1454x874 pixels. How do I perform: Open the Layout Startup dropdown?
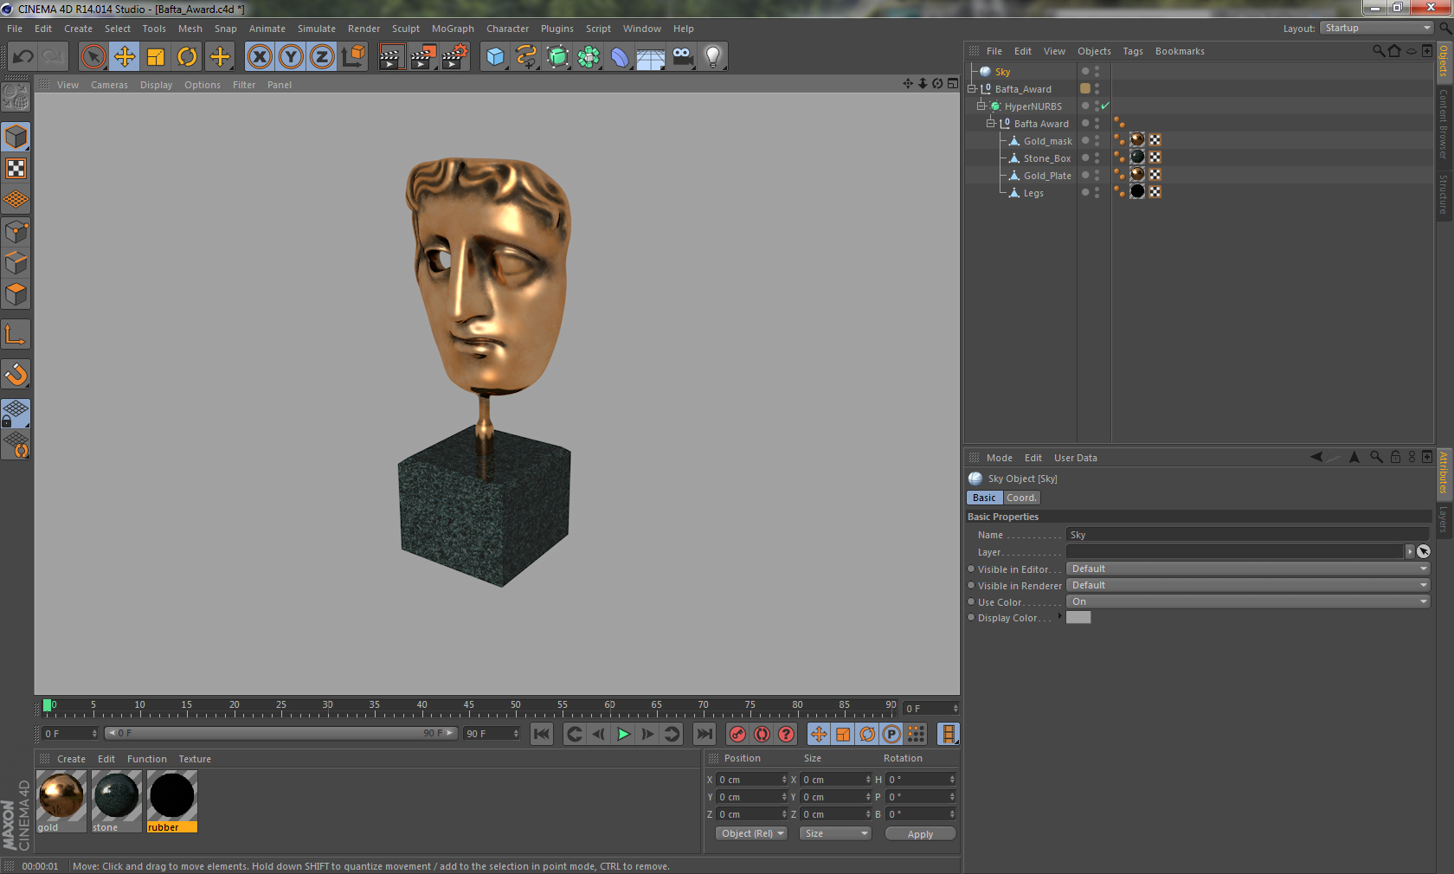pyautogui.click(x=1376, y=28)
